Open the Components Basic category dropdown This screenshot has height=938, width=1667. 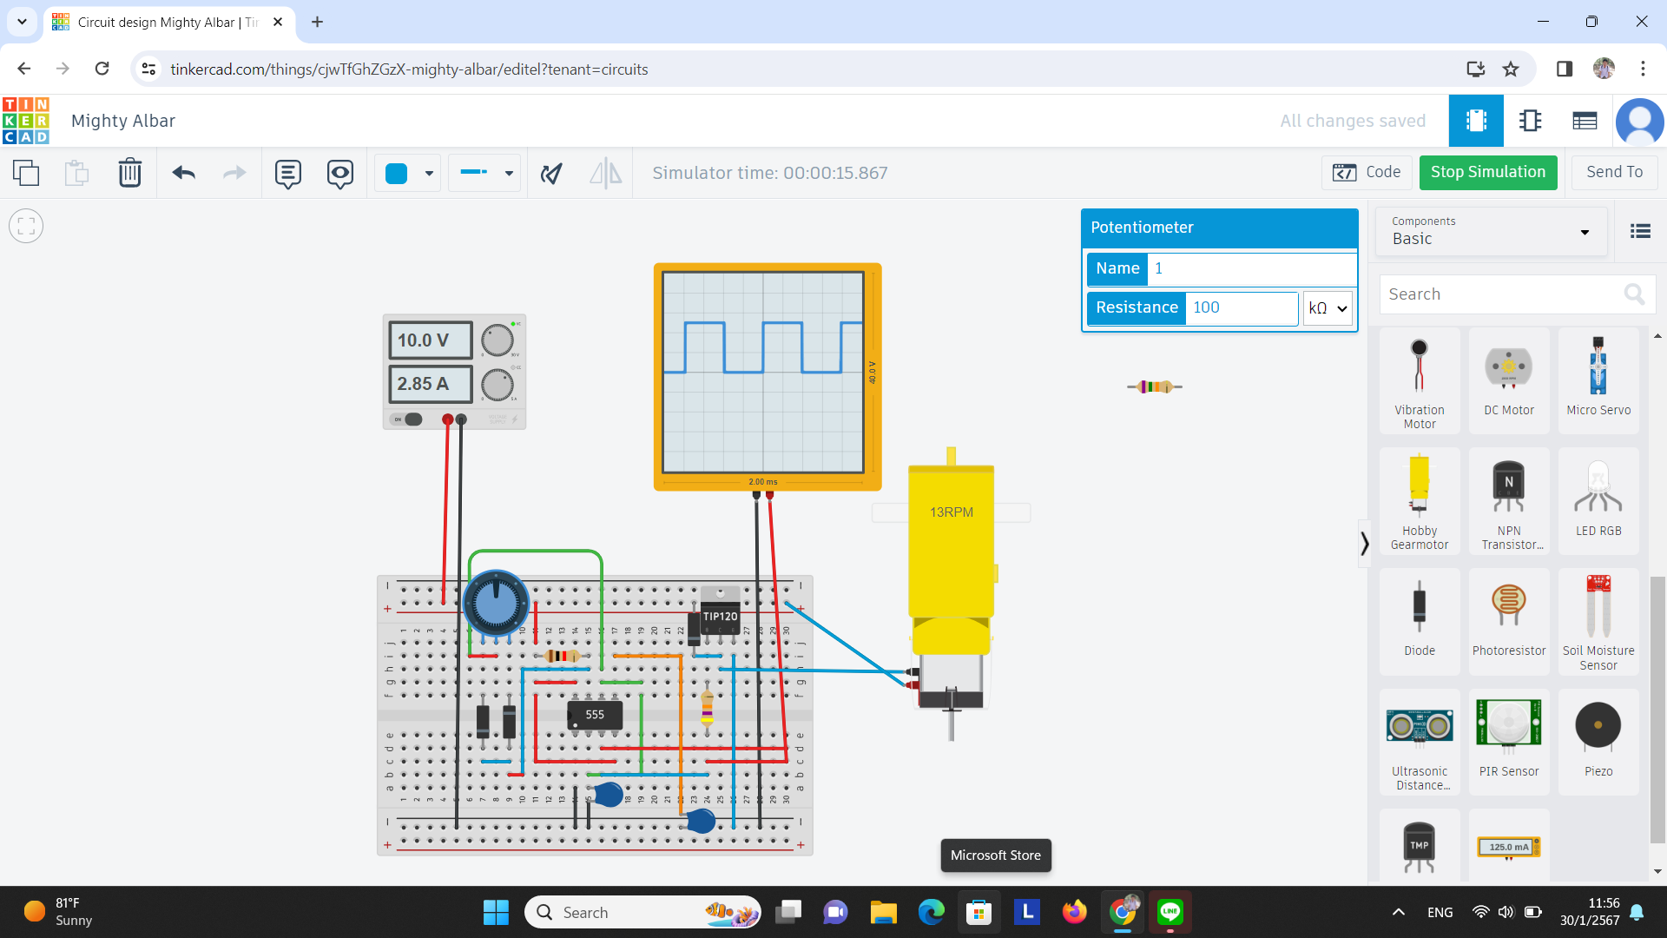(x=1491, y=231)
